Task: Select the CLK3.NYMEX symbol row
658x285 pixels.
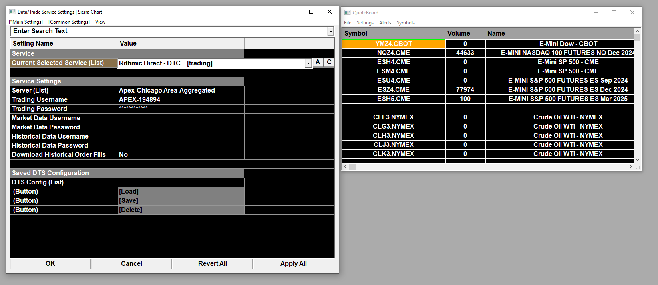Action: point(394,154)
